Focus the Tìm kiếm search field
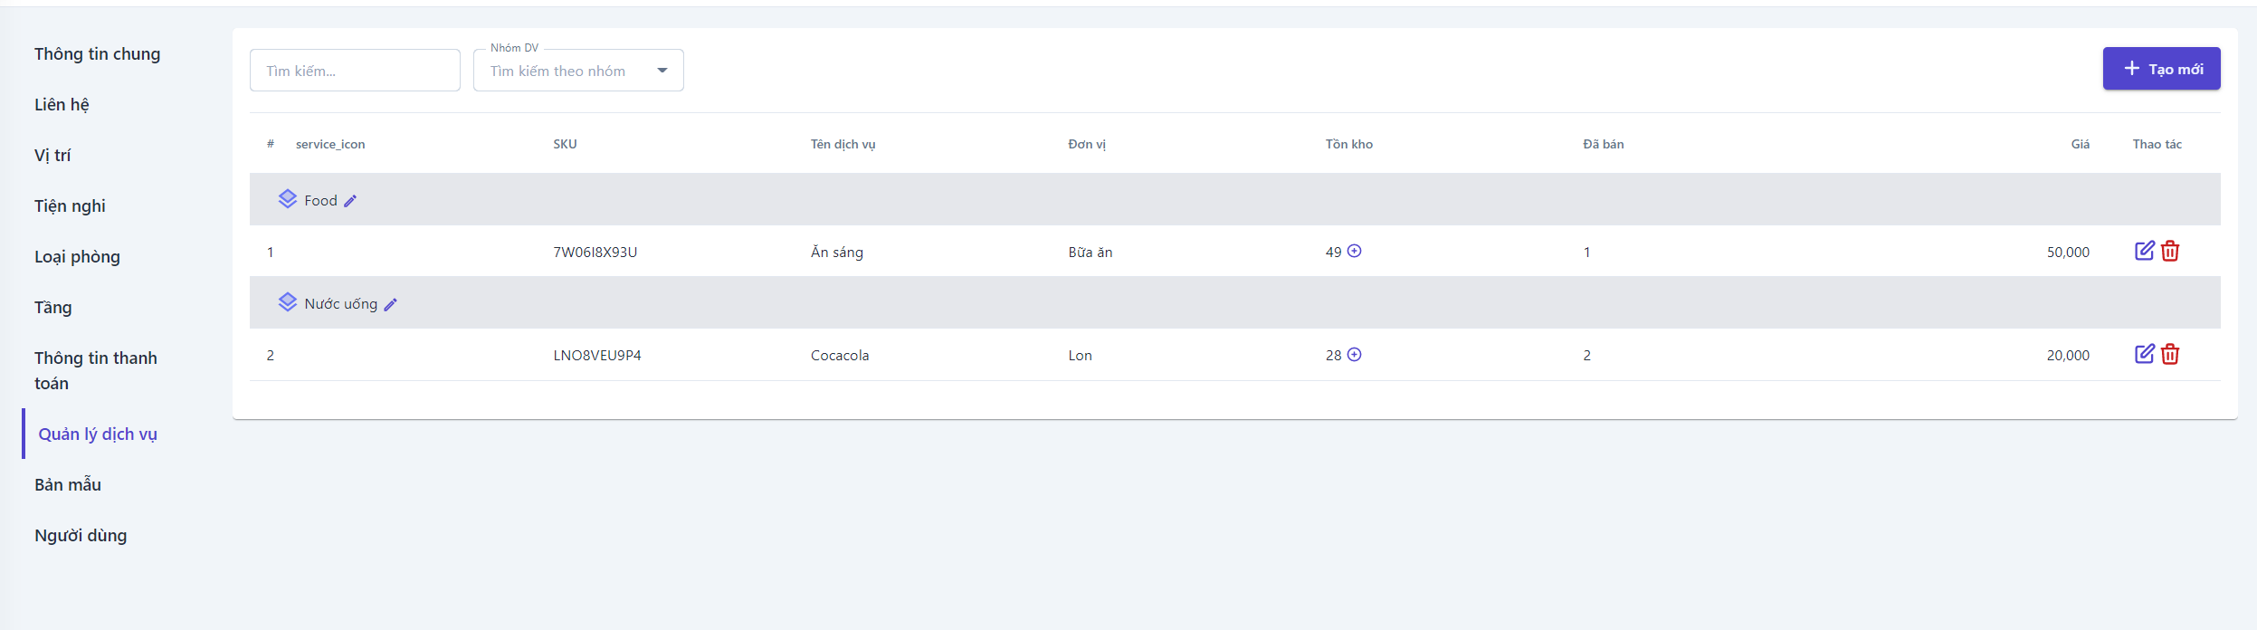Viewport: 2257px width, 630px height. click(355, 71)
